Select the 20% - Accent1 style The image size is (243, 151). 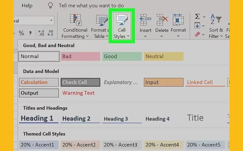click(x=39, y=145)
